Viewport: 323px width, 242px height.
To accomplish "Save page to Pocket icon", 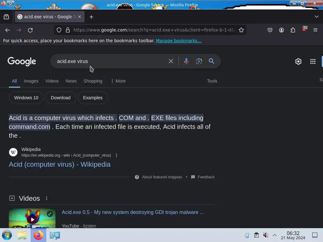I will coord(270,30).
